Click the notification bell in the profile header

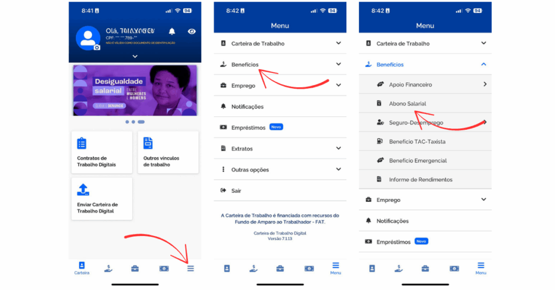point(172,31)
